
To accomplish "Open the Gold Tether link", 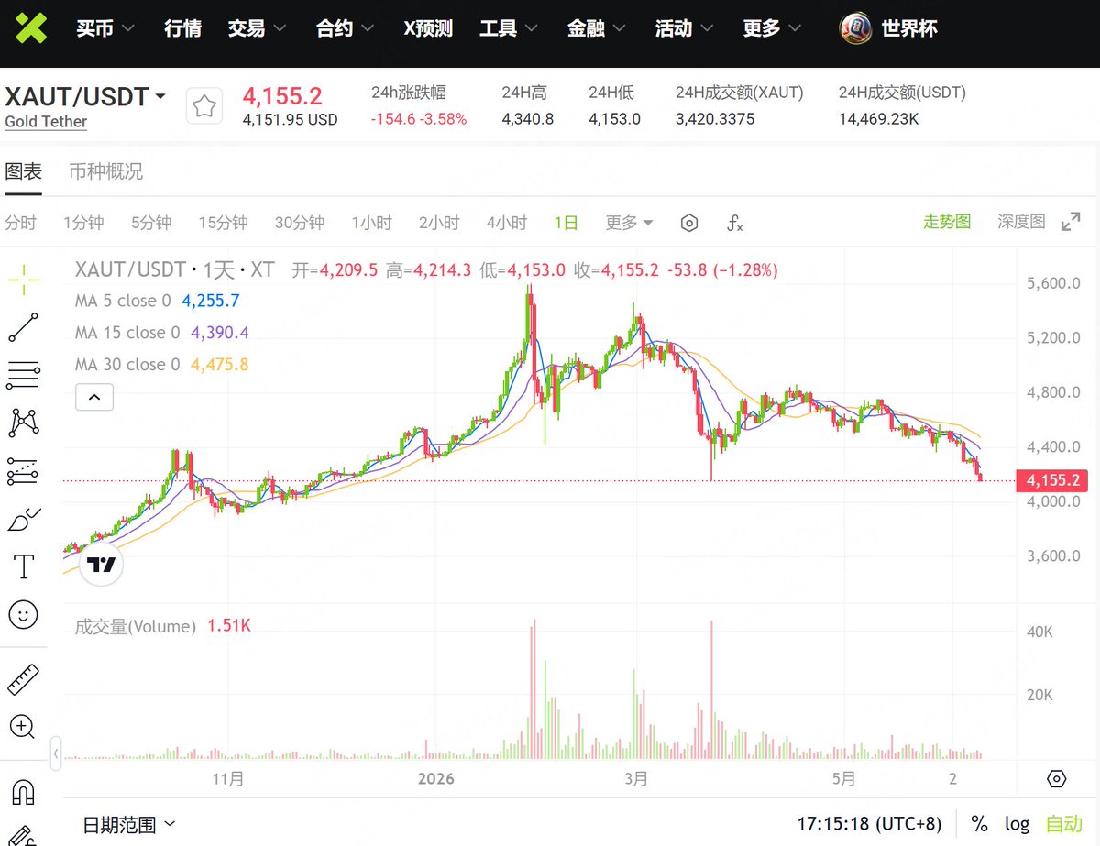I will coord(46,122).
